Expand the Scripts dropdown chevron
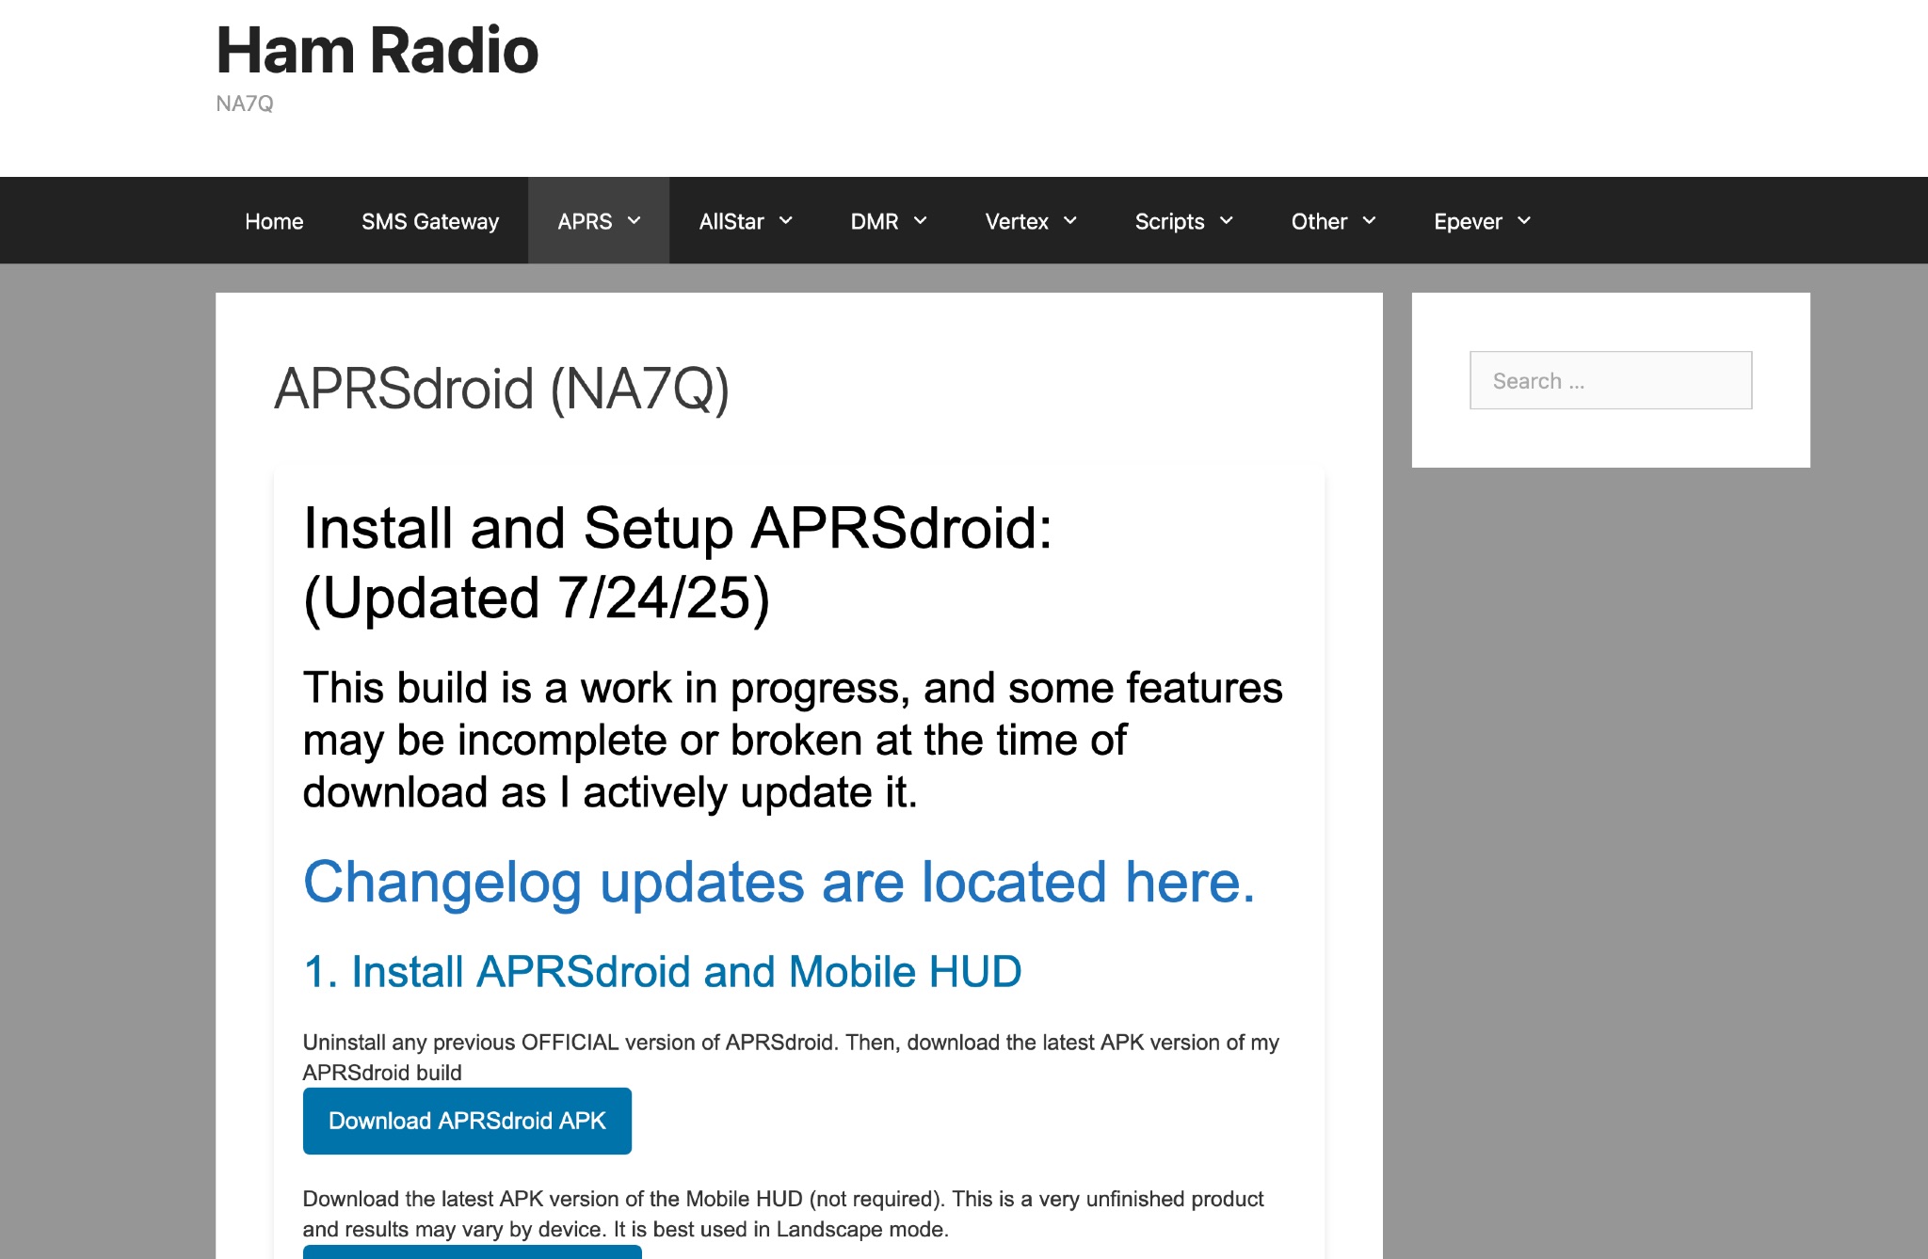Image resolution: width=1928 pixels, height=1259 pixels. coord(1227,220)
